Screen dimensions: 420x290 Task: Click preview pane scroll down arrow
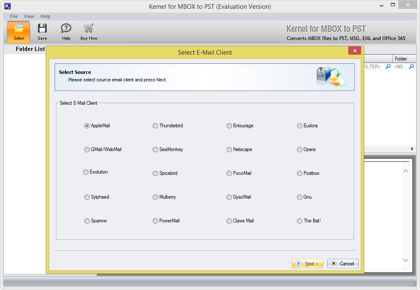405,260
